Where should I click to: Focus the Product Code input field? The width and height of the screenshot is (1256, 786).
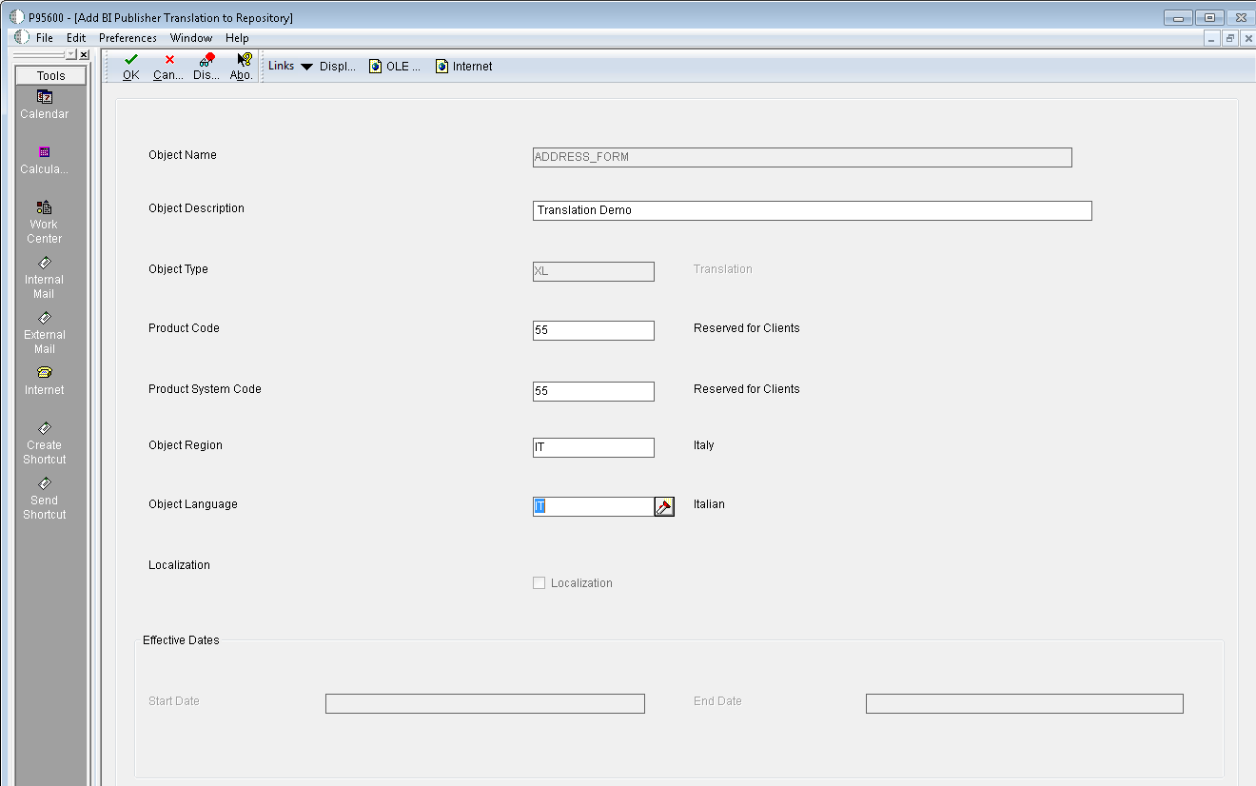pyautogui.click(x=594, y=330)
